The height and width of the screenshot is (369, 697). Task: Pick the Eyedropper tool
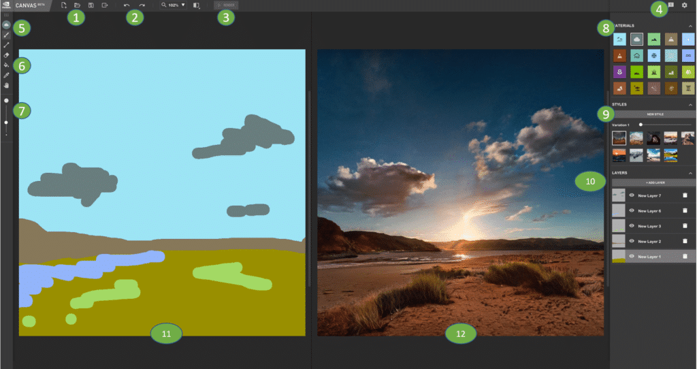(x=6, y=75)
